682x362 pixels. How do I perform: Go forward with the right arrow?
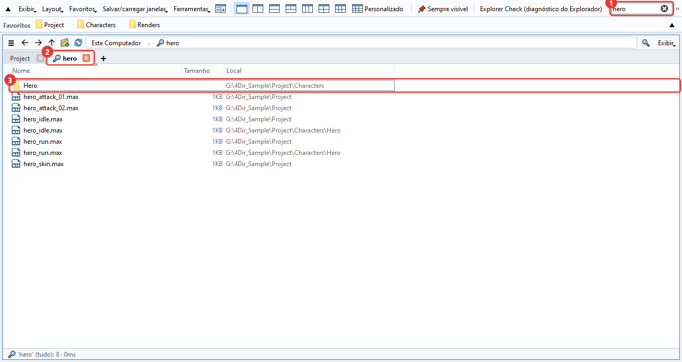point(38,43)
